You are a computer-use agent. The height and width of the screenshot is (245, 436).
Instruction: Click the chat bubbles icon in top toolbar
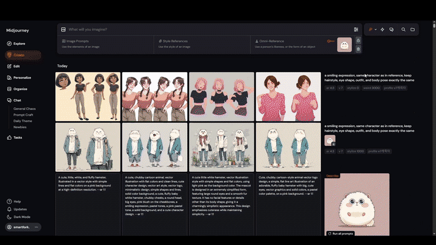(391, 30)
